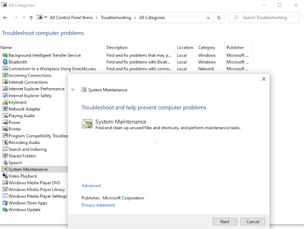Select the Troubleshooting breadcrumb
This screenshot has height=229, width=304.
pyautogui.click(x=116, y=18)
